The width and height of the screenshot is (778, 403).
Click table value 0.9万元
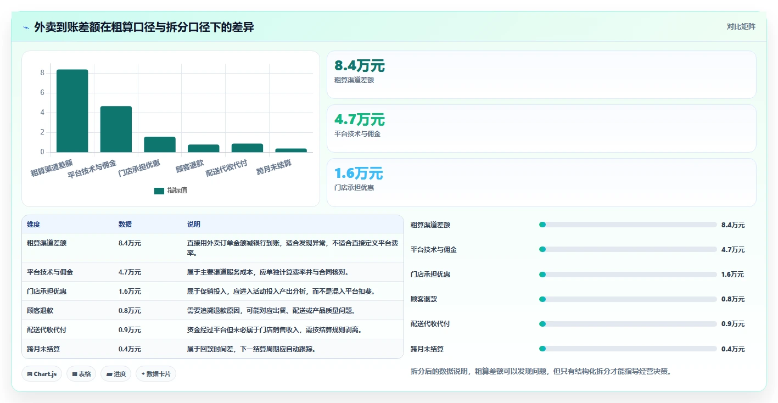(x=130, y=329)
